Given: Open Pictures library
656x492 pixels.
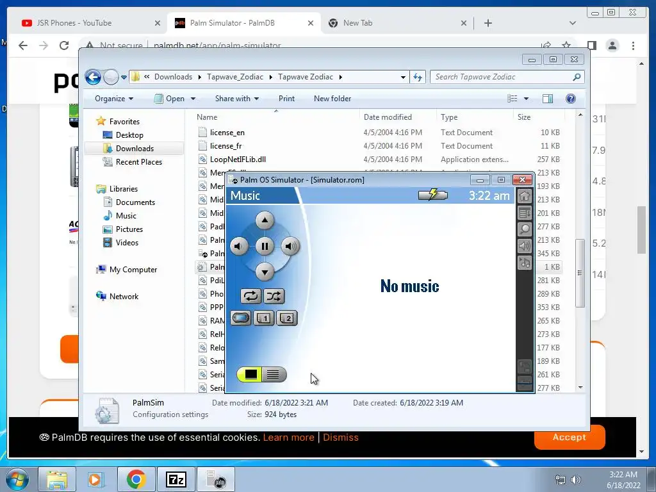Looking at the screenshot, I should (129, 229).
